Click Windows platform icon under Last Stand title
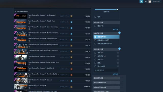The height and width of the screenshot is (92, 163). point(30,70)
